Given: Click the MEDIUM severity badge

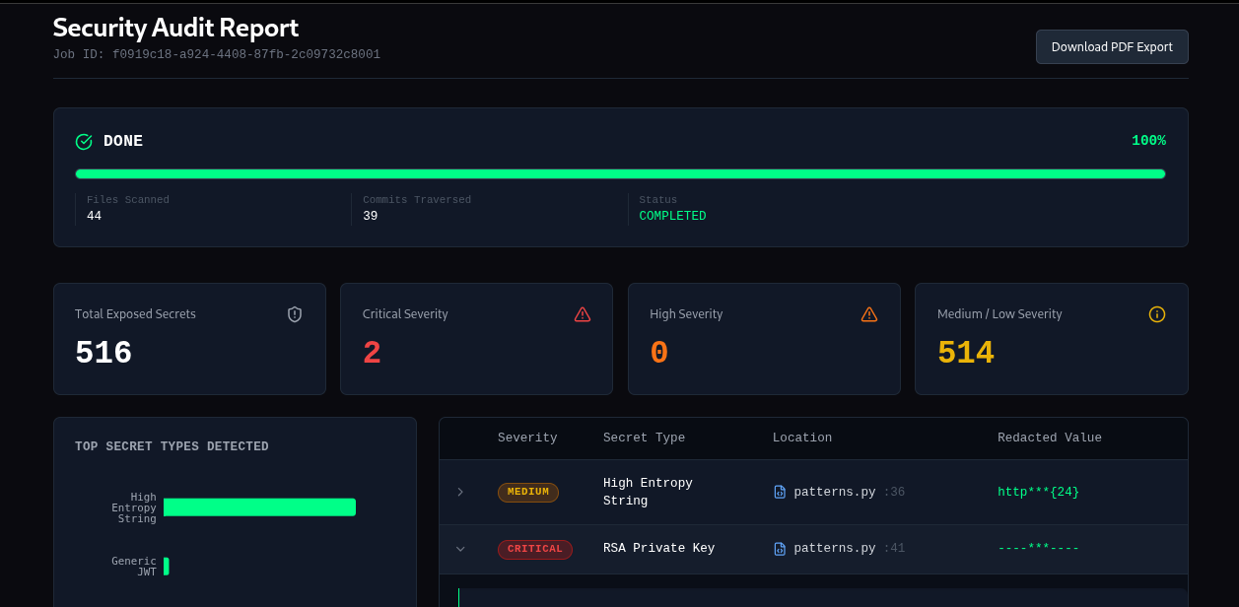Looking at the screenshot, I should 528,493.
